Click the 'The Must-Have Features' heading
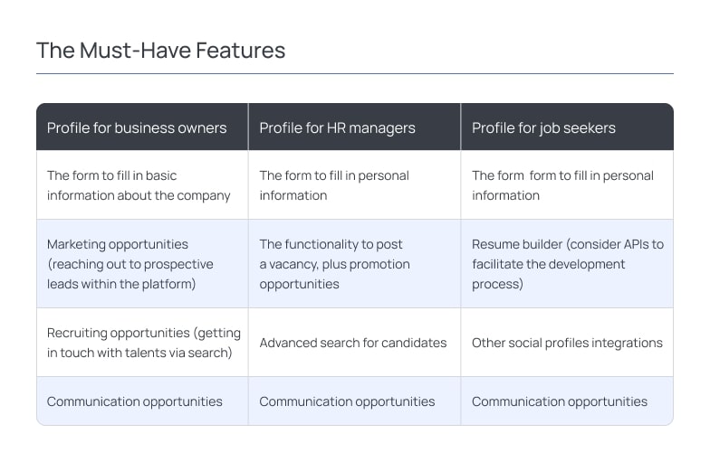This screenshot has width=710, height=462. click(x=161, y=51)
